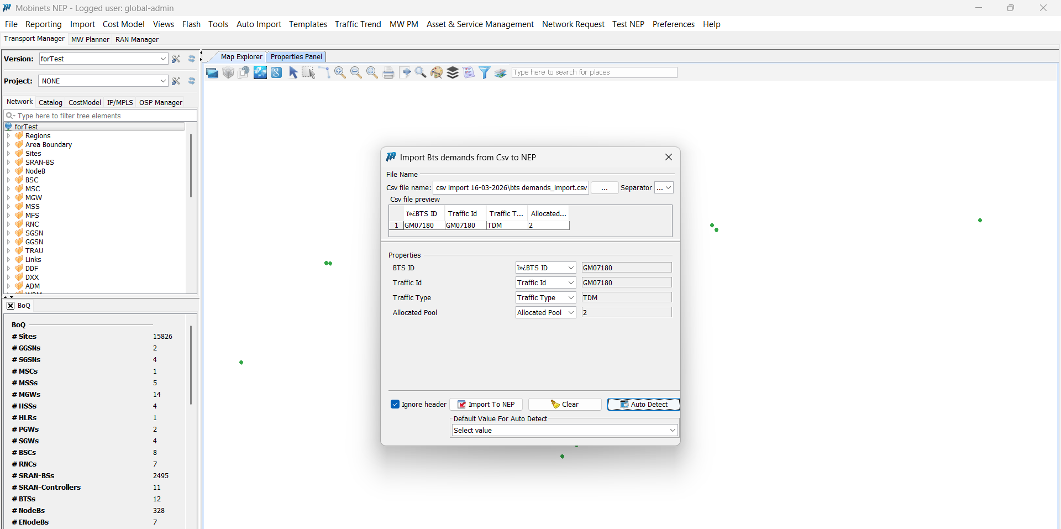Click the Import To NEP button
The width and height of the screenshot is (1061, 529).
pyautogui.click(x=486, y=404)
